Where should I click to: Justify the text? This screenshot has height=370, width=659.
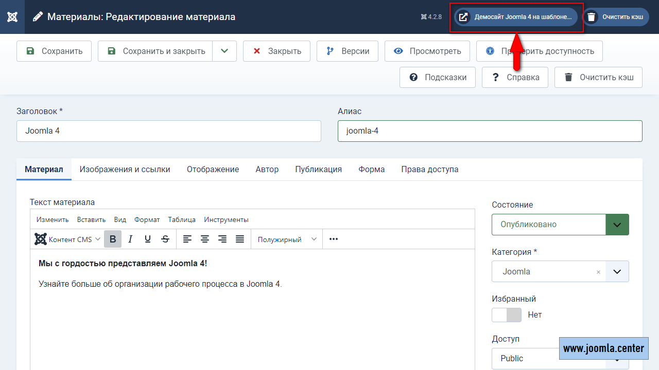click(x=240, y=239)
